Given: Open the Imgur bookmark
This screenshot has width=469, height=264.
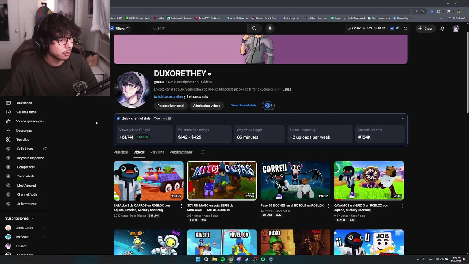Looking at the screenshot, I should click(336, 18).
